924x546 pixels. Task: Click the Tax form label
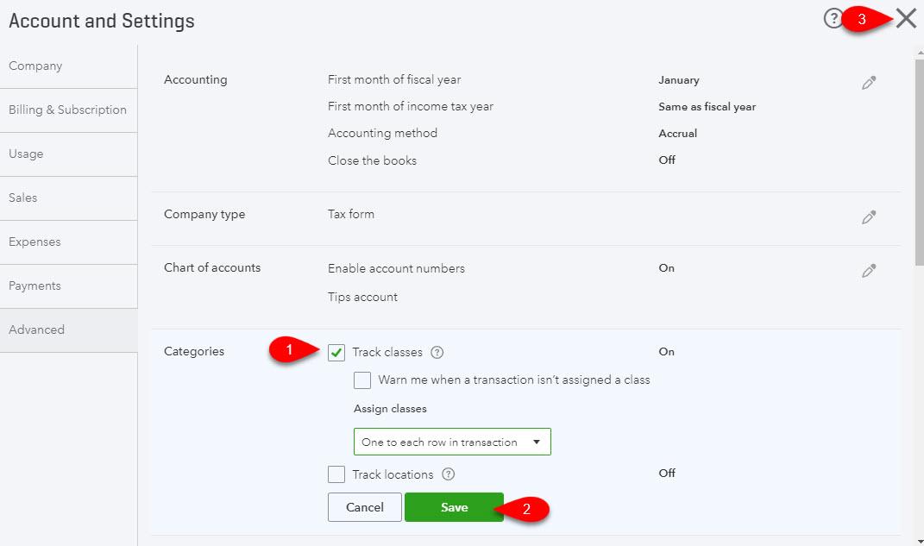tap(350, 214)
